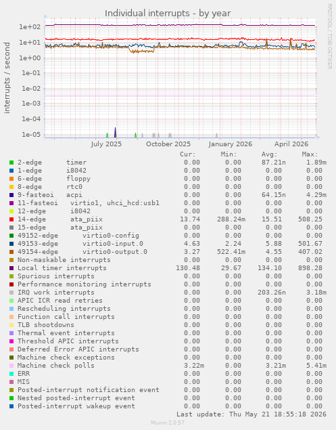
Task: Select the 9-fasteoi acpi legend label
Action: pyautogui.click(x=50, y=195)
